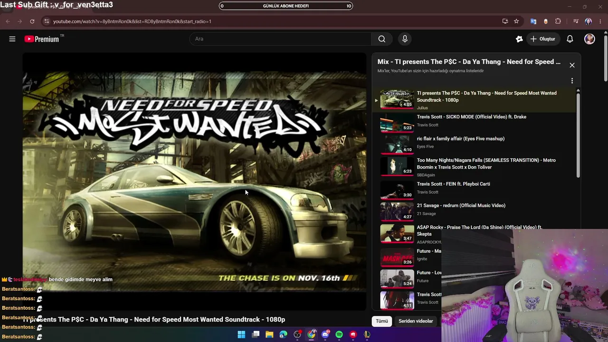Bookmark this page with the star icon
Viewport: 608px width, 342px height.
pos(516,21)
